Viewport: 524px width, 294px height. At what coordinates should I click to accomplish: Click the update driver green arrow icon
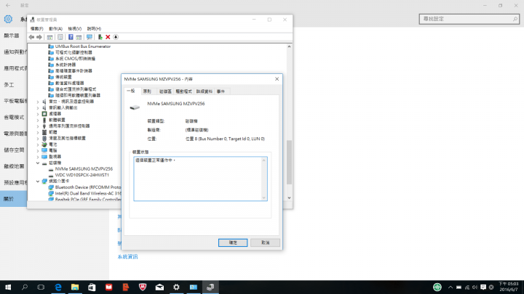click(x=100, y=37)
